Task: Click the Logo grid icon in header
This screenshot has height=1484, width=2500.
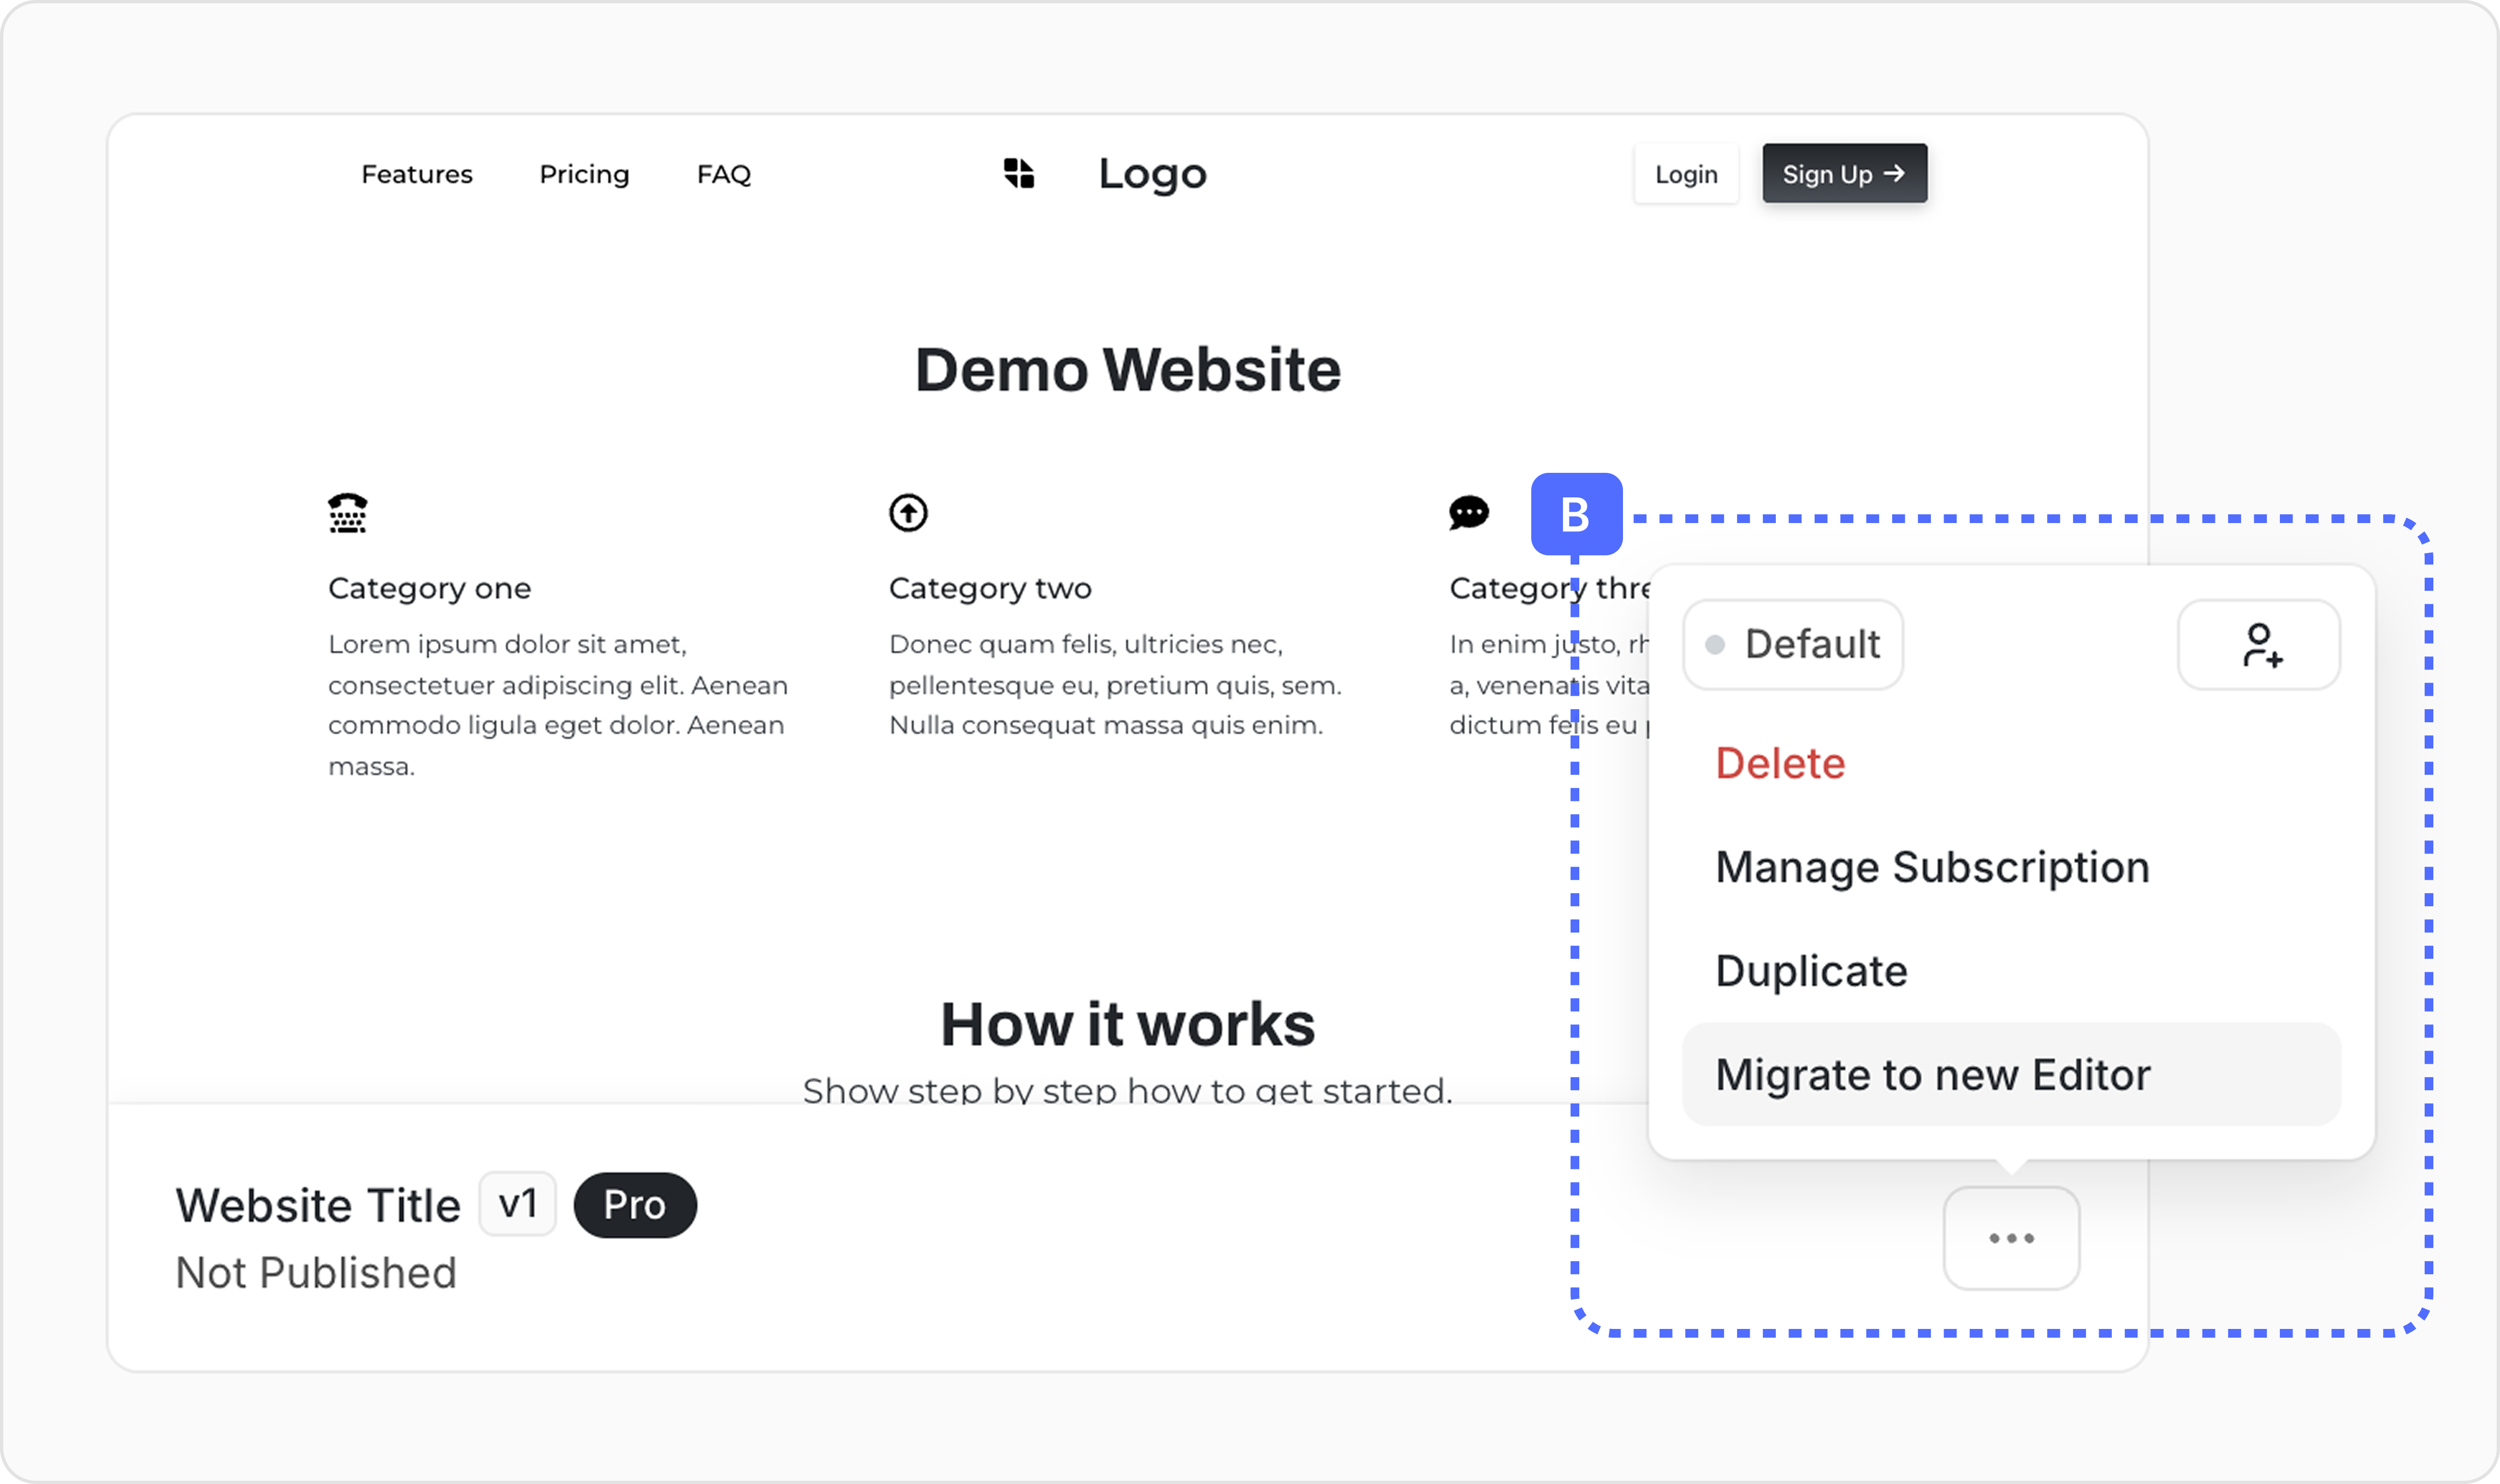Action: 1019,174
